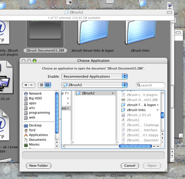Click the ZBrush2 Finder window toolbar pill button
Image resolution: width=185 pixels, height=179 pixels.
169,12
